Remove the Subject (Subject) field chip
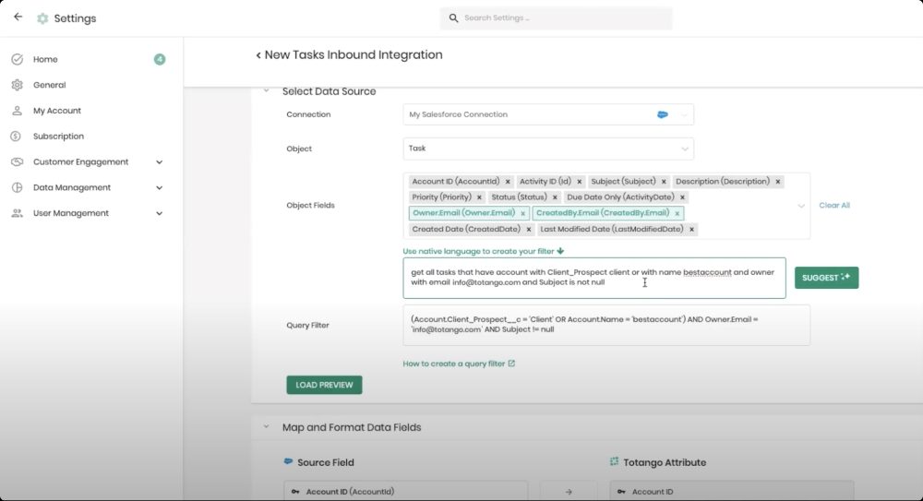This screenshot has height=501, width=923. click(664, 182)
